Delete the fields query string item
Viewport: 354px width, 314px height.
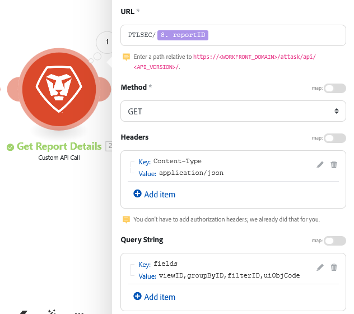(x=334, y=267)
